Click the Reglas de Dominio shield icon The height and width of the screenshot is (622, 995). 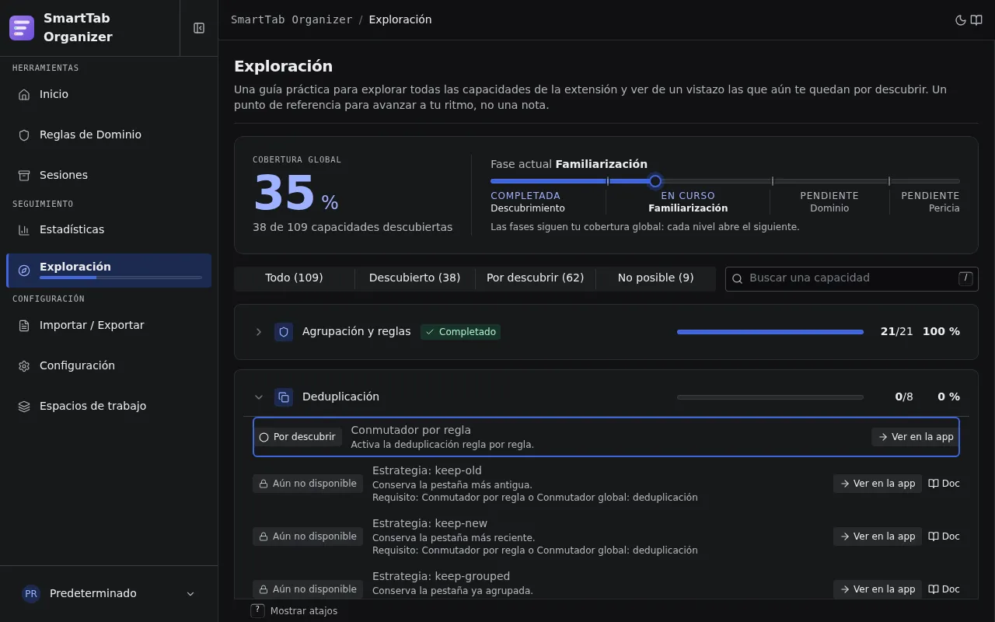(24, 135)
